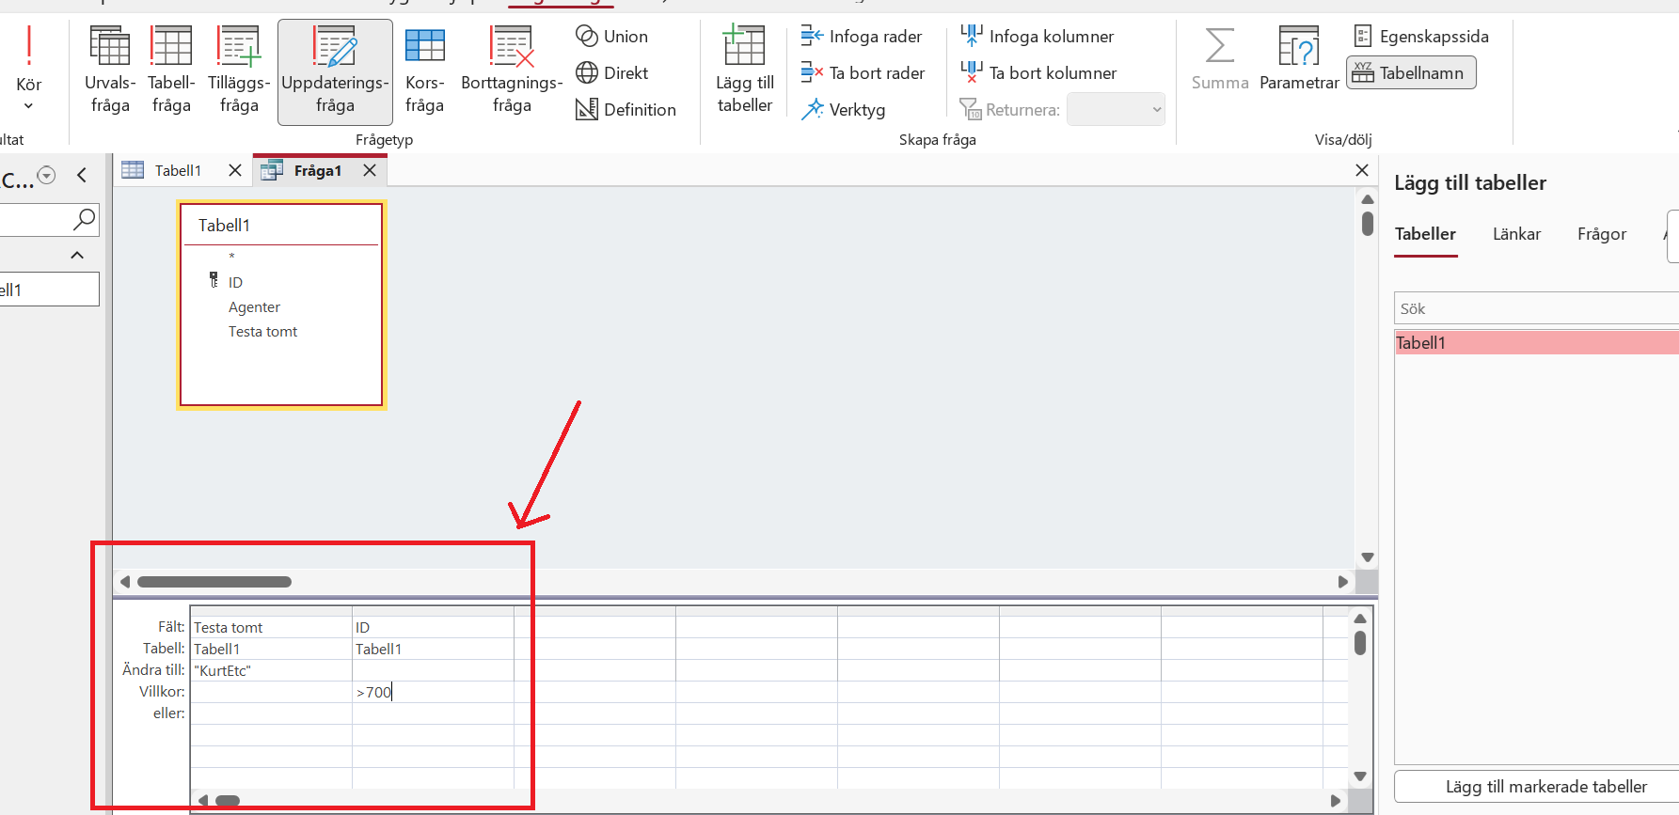1679x815 pixels.
Task: Switch to the Tabell1 document tab
Action: pyautogui.click(x=178, y=170)
